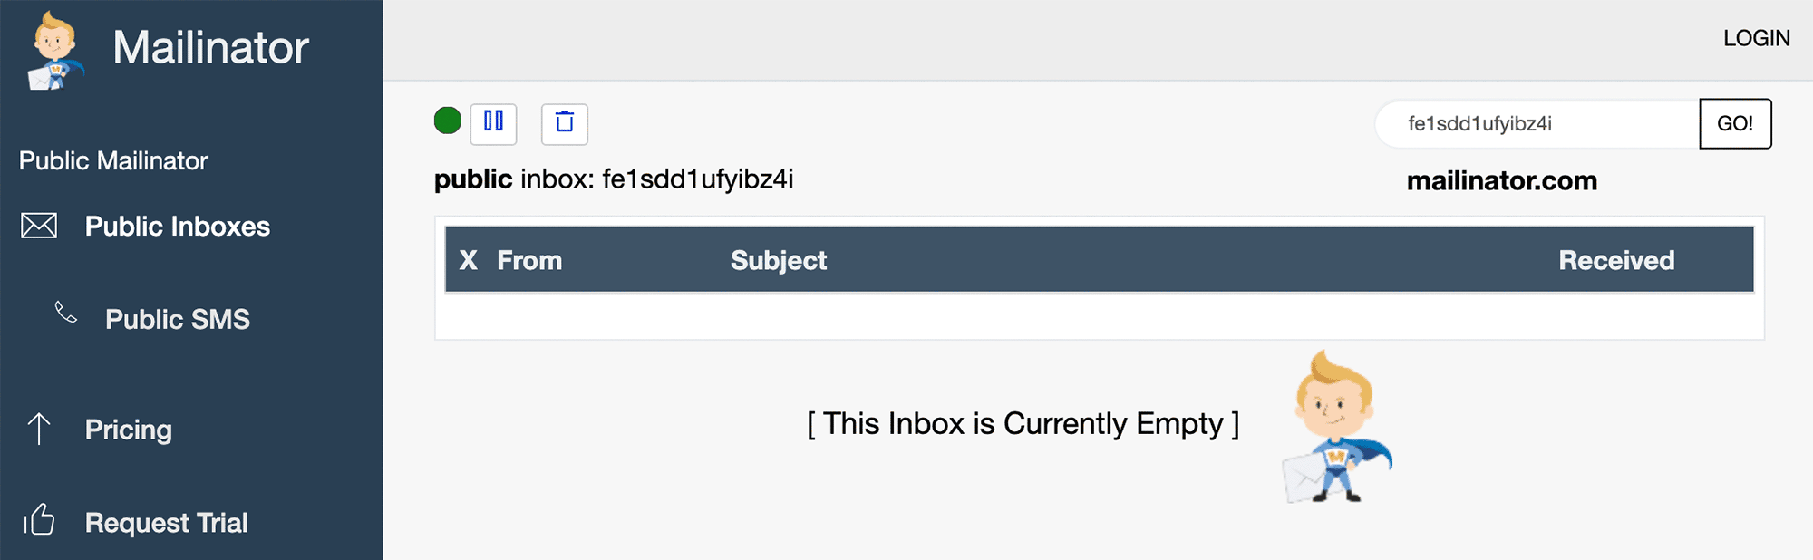
Task: Toggle select-all with the X column header
Action: tap(467, 261)
